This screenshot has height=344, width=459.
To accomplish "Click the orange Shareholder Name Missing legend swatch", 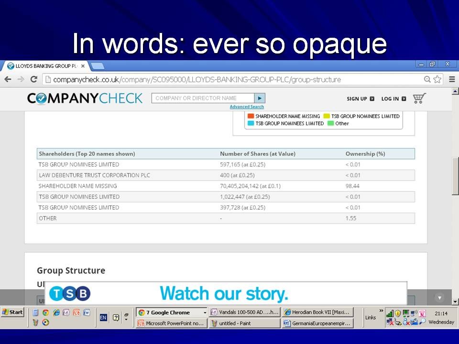I will [251, 116].
